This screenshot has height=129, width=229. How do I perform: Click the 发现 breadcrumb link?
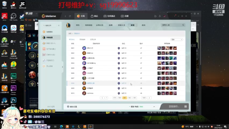70,34
